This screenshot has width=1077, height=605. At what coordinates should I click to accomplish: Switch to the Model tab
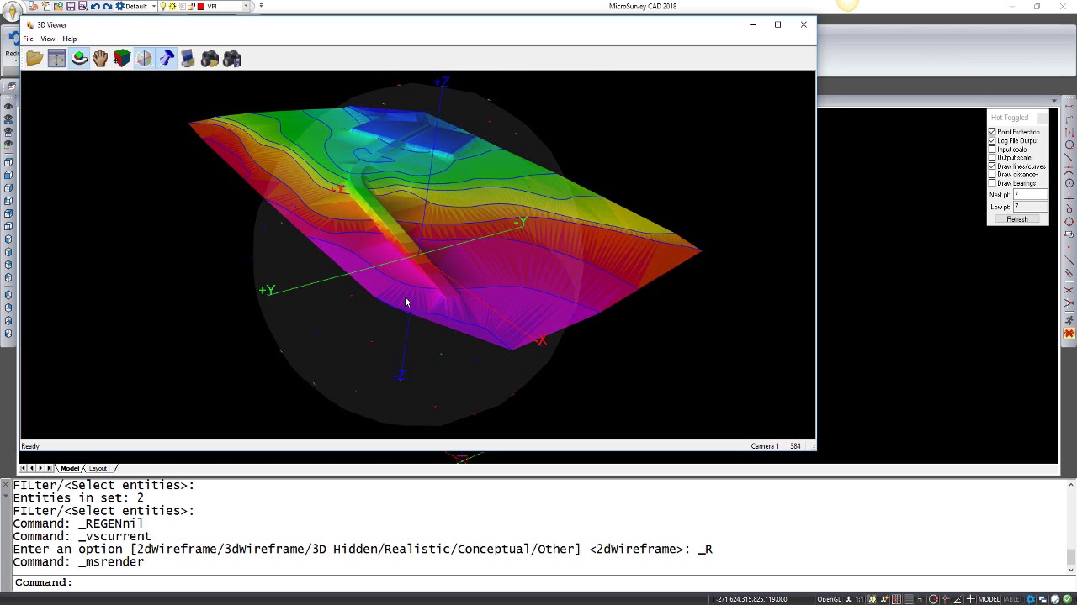click(70, 468)
